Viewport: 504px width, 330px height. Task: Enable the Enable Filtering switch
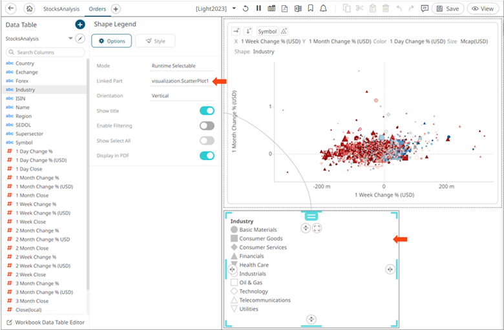pyautogui.click(x=207, y=126)
